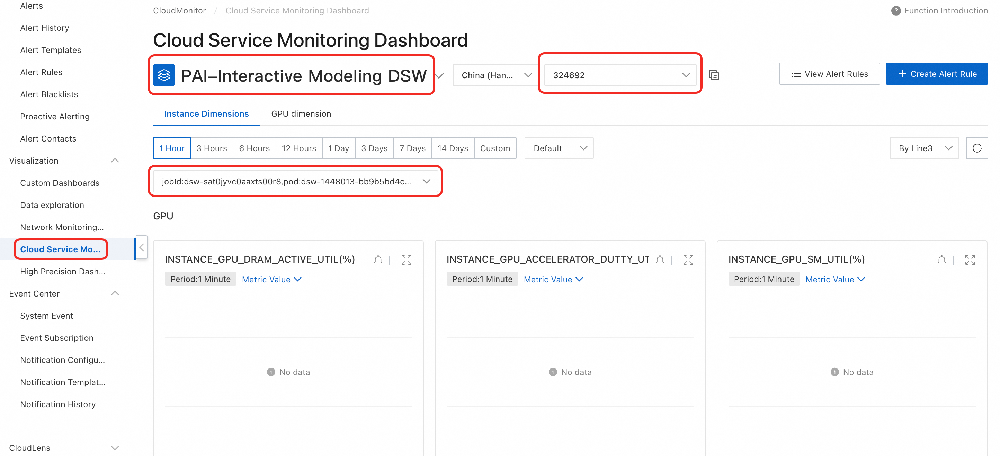Click alarm bell on GPU_SM_UTIL chart
The height and width of the screenshot is (456, 1000).
941,260
